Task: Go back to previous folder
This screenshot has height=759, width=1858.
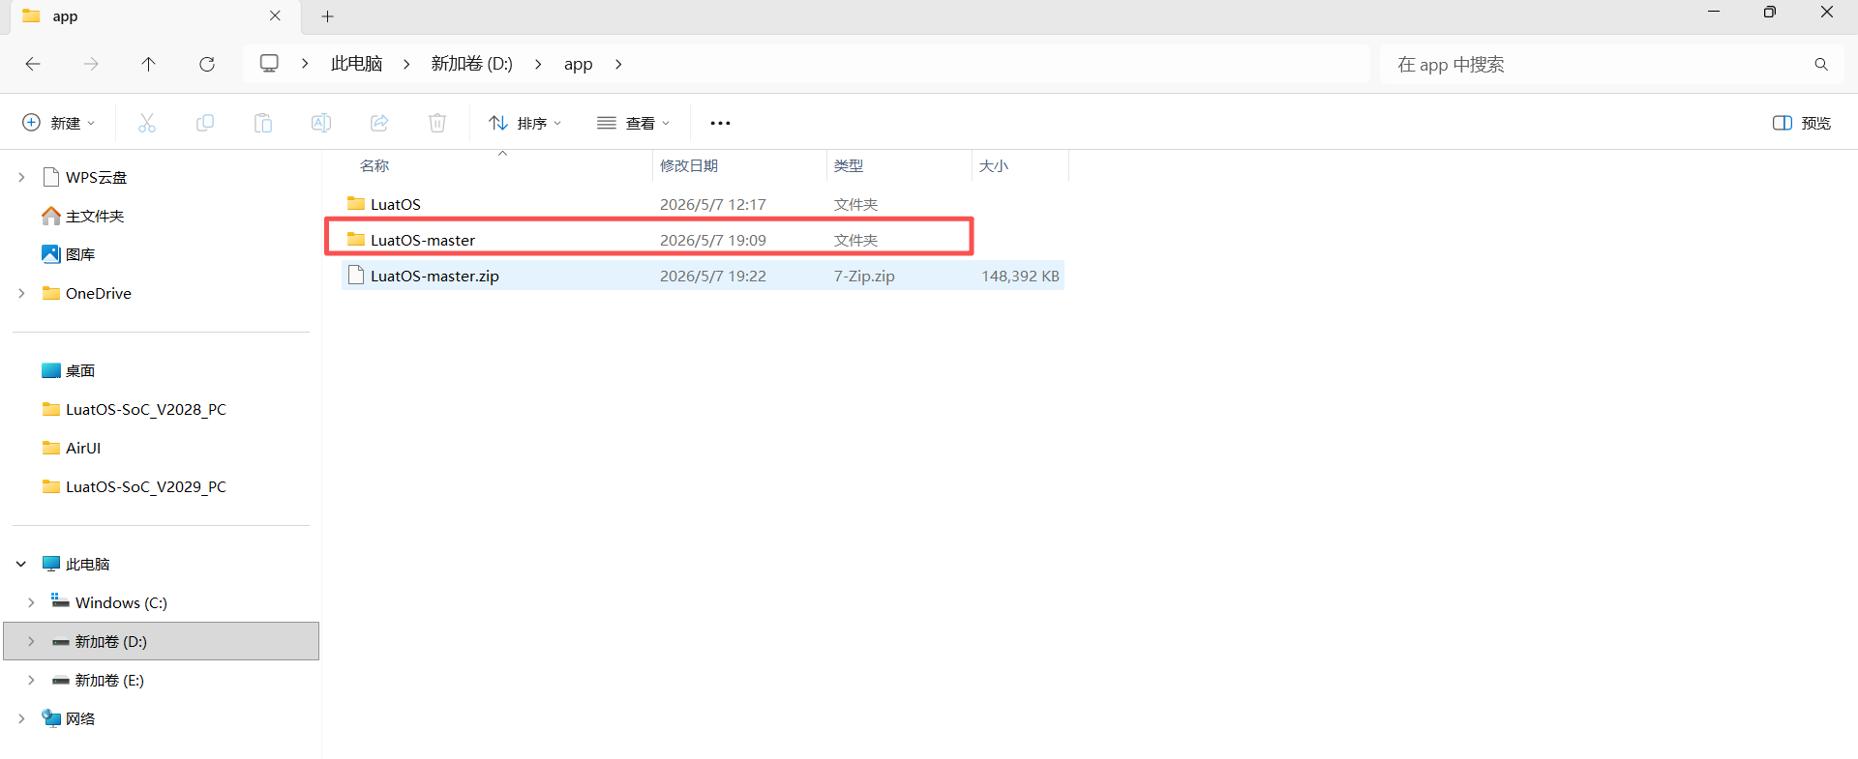Action: coord(33,64)
